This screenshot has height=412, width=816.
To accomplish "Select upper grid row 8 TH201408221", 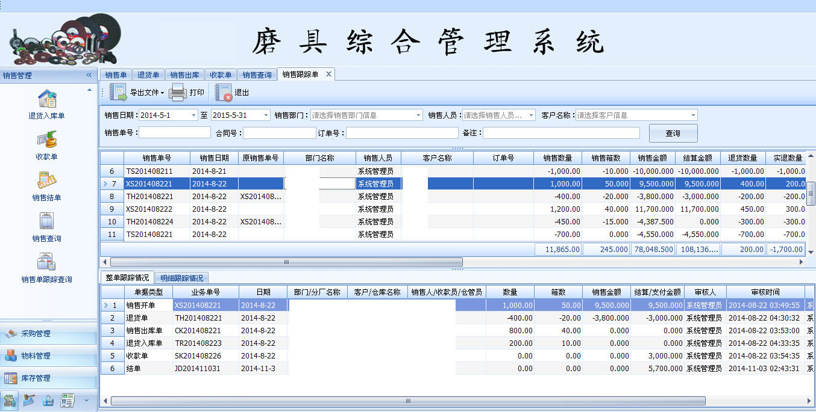I will (x=453, y=196).
